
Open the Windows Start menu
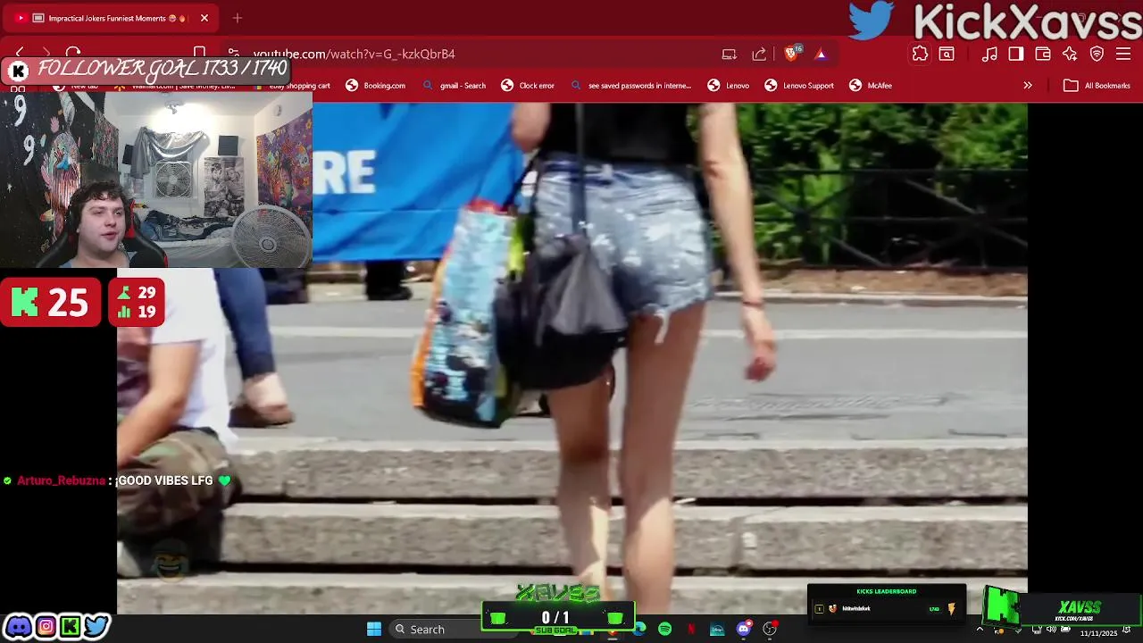point(374,629)
